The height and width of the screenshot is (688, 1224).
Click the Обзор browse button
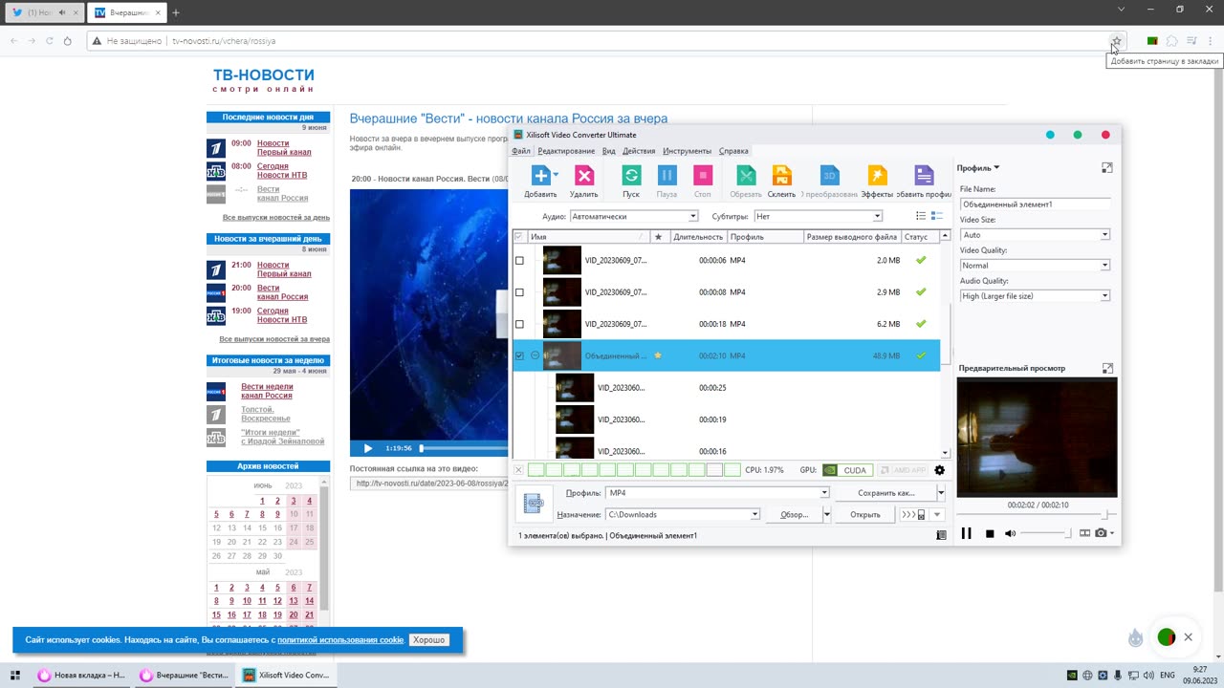tap(794, 515)
